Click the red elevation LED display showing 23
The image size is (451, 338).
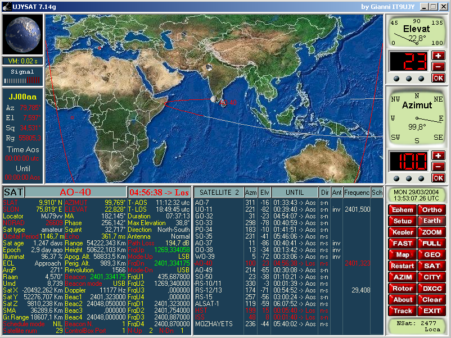click(409, 61)
